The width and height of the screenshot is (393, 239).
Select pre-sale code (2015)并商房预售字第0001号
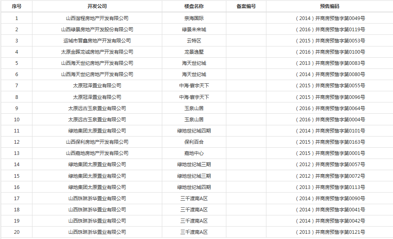click(x=330, y=153)
